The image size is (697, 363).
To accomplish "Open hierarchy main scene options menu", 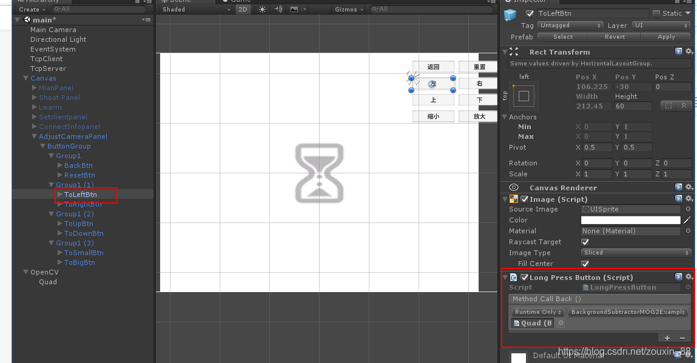I will [146, 19].
